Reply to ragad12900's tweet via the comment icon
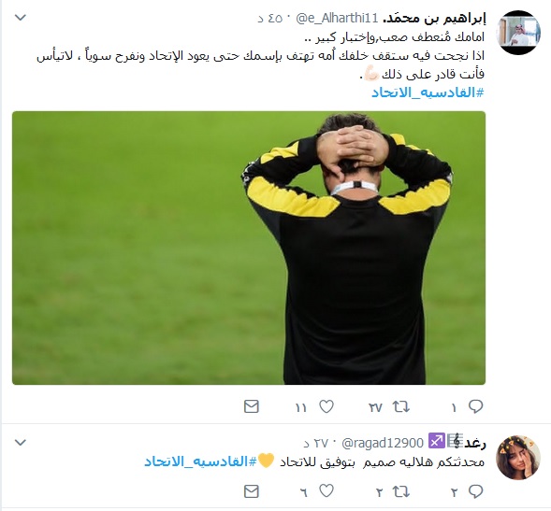This screenshot has height=511, width=551. [475, 491]
